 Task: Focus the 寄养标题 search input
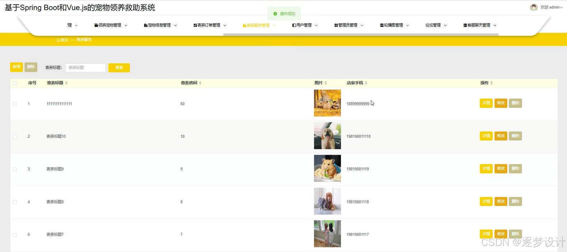coord(86,68)
